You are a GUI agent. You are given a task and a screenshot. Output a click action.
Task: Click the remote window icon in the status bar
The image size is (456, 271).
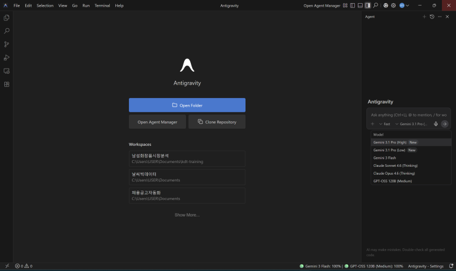tap(7, 265)
